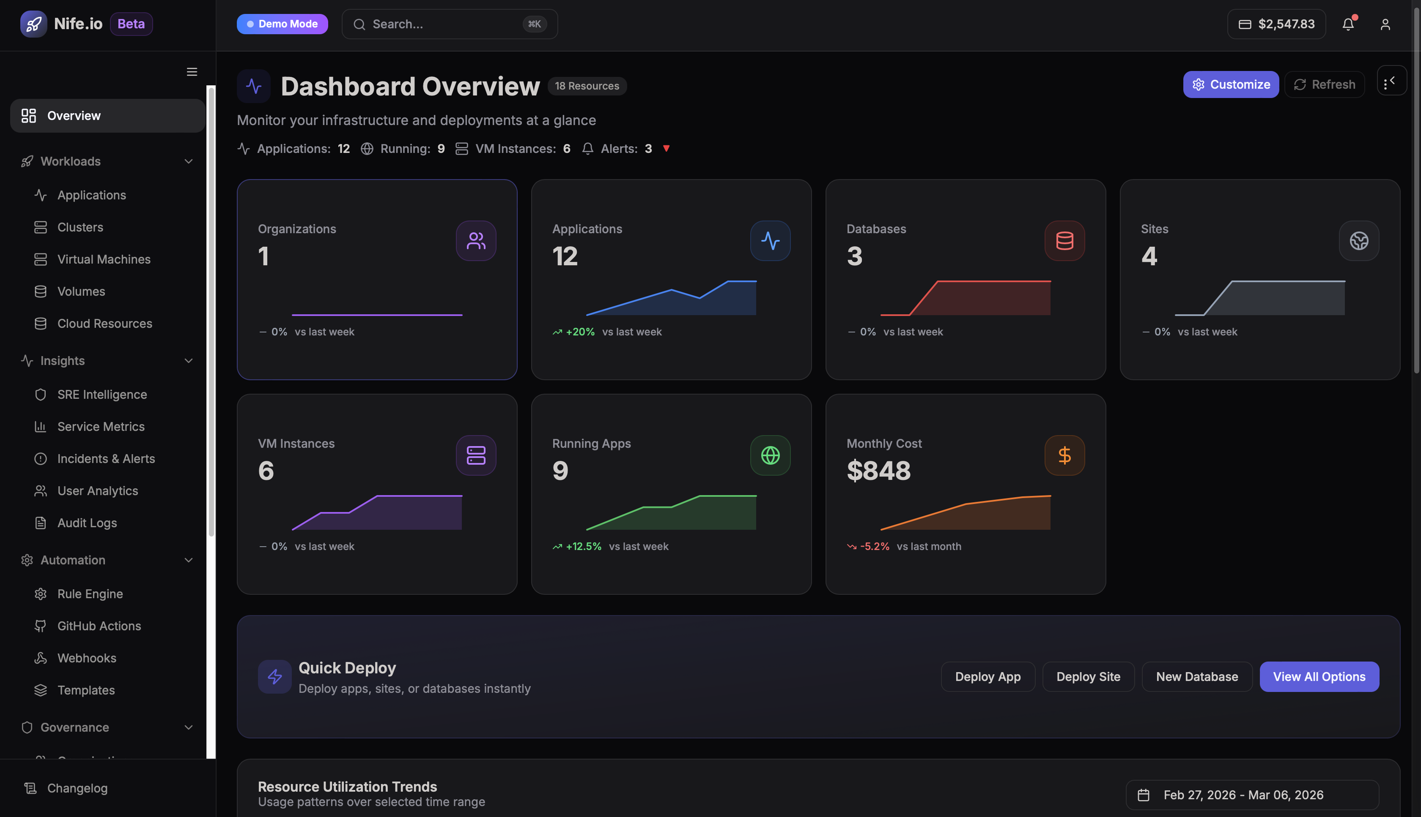This screenshot has height=817, width=1421.
Task: Collapse the Automation section
Action: [x=188, y=560]
